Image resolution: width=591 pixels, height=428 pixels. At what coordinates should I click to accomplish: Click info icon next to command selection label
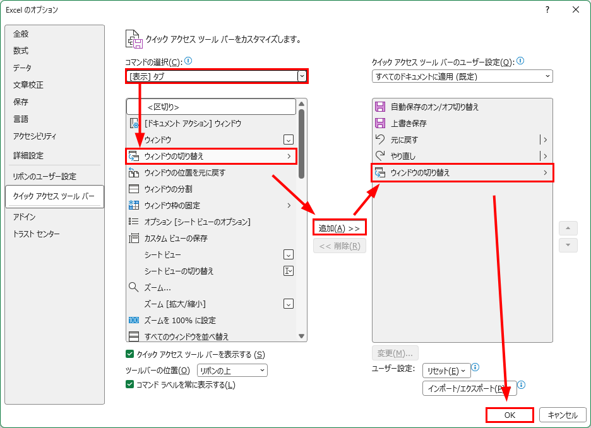pos(188,61)
